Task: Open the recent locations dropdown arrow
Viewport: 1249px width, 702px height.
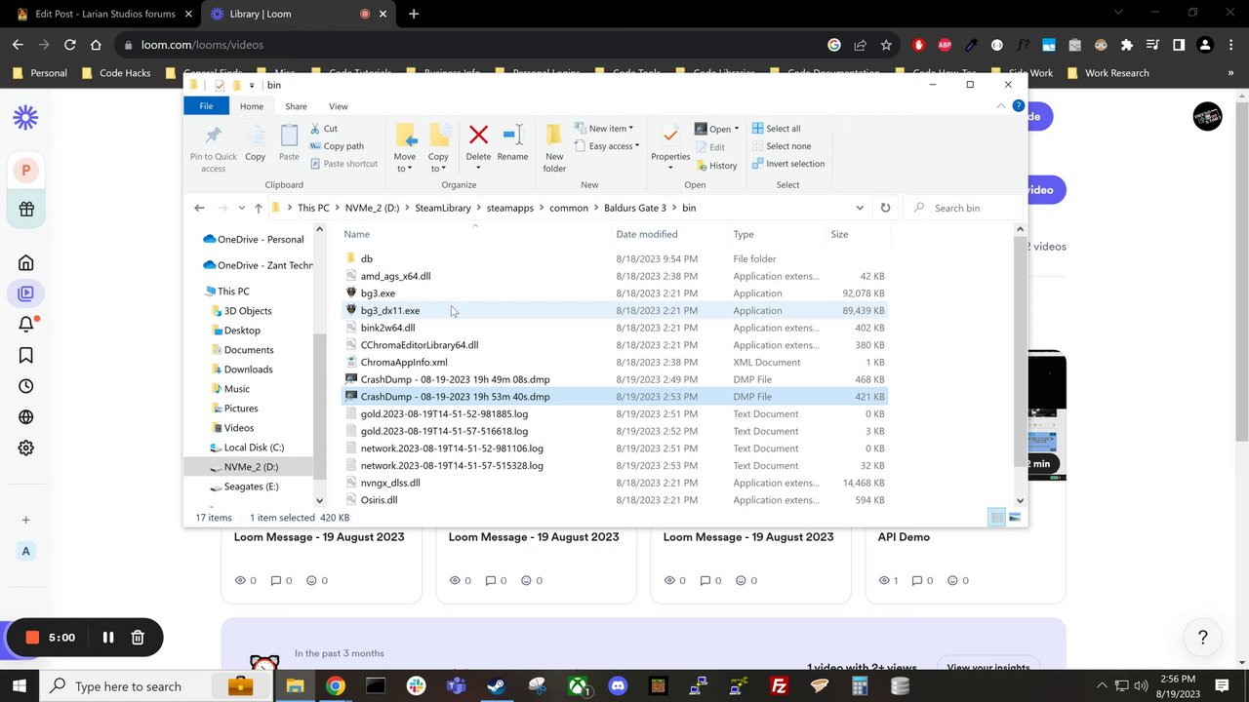Action: [x=241, y=208]
